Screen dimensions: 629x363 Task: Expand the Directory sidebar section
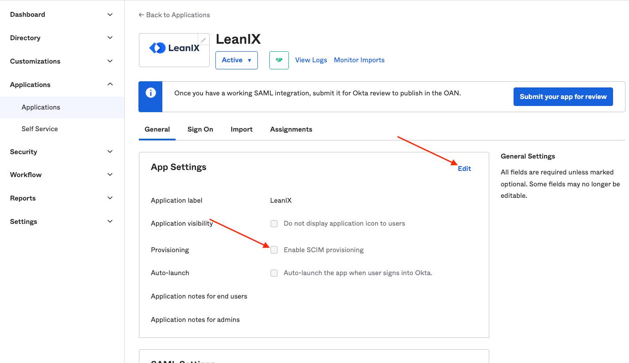point(62,38)
